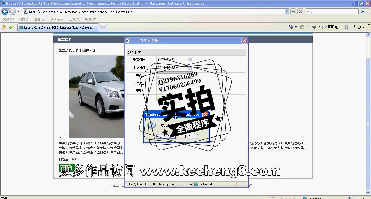Go back with the IE Back arrow
Image resolution: width=371 pixels, height=199 pixels.
click(x=5, y=11)
